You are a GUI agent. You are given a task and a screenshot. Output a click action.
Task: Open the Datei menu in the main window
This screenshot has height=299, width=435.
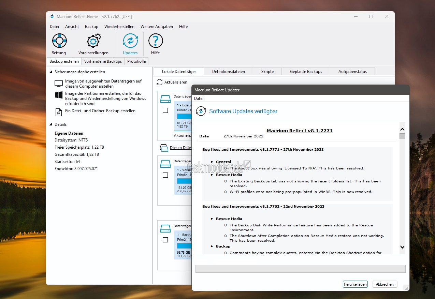tap(54, 27)
